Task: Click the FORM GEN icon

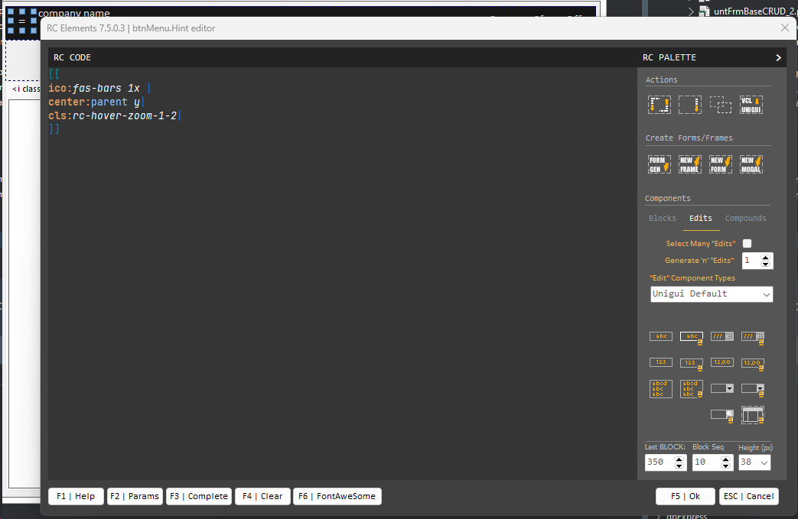Action: (660, 164)
